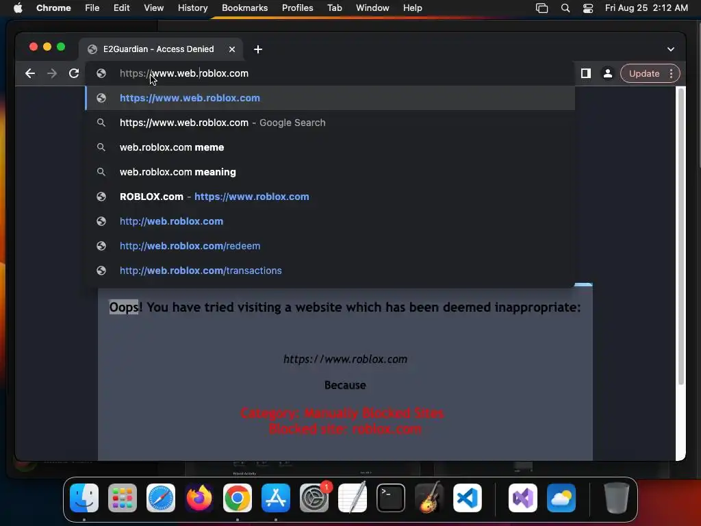The width and height of the screenshot is (701, 526).
Task: Choose http://web.roblox.com suggestion
Action: (330, 221)
